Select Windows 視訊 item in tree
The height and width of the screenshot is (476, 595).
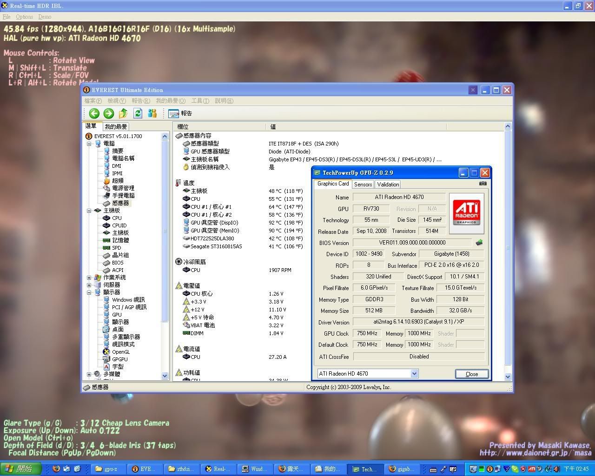tap(128, 300)
